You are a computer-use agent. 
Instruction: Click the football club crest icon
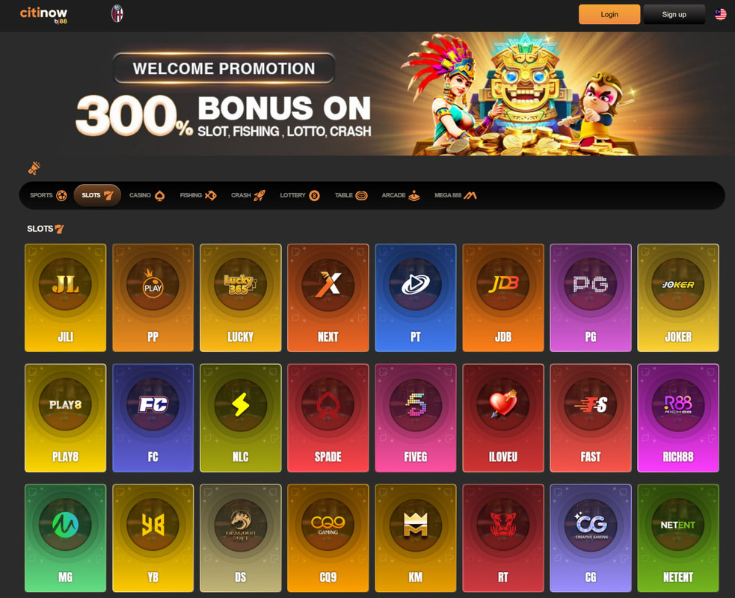[x=117, y=13]
